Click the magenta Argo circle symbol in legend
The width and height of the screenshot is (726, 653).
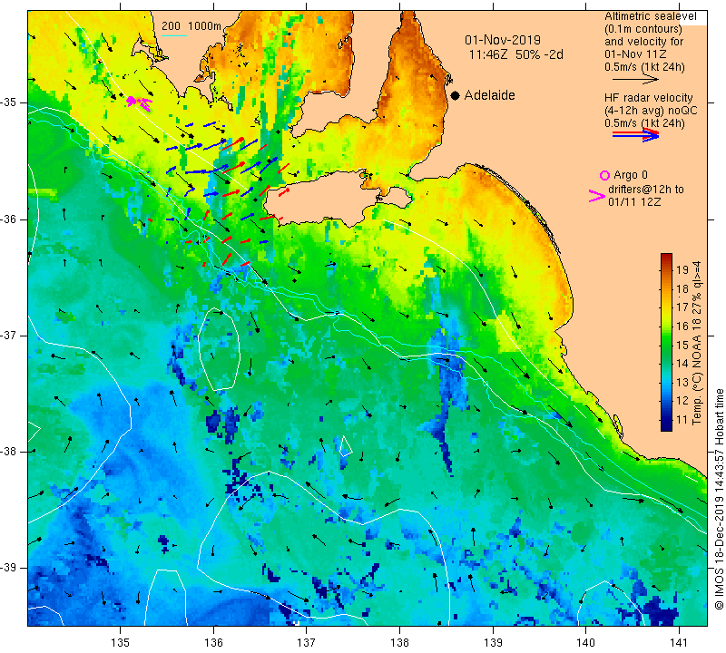pos(604,175)
